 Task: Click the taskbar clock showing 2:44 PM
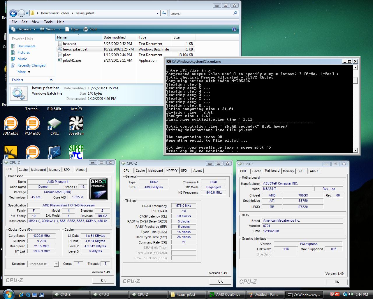(x=362, y=295)
